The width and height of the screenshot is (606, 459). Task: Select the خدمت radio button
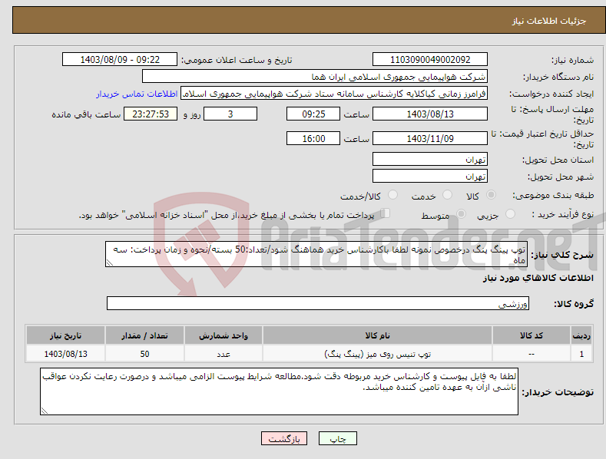pyautogui.click(x=447, y=195)
